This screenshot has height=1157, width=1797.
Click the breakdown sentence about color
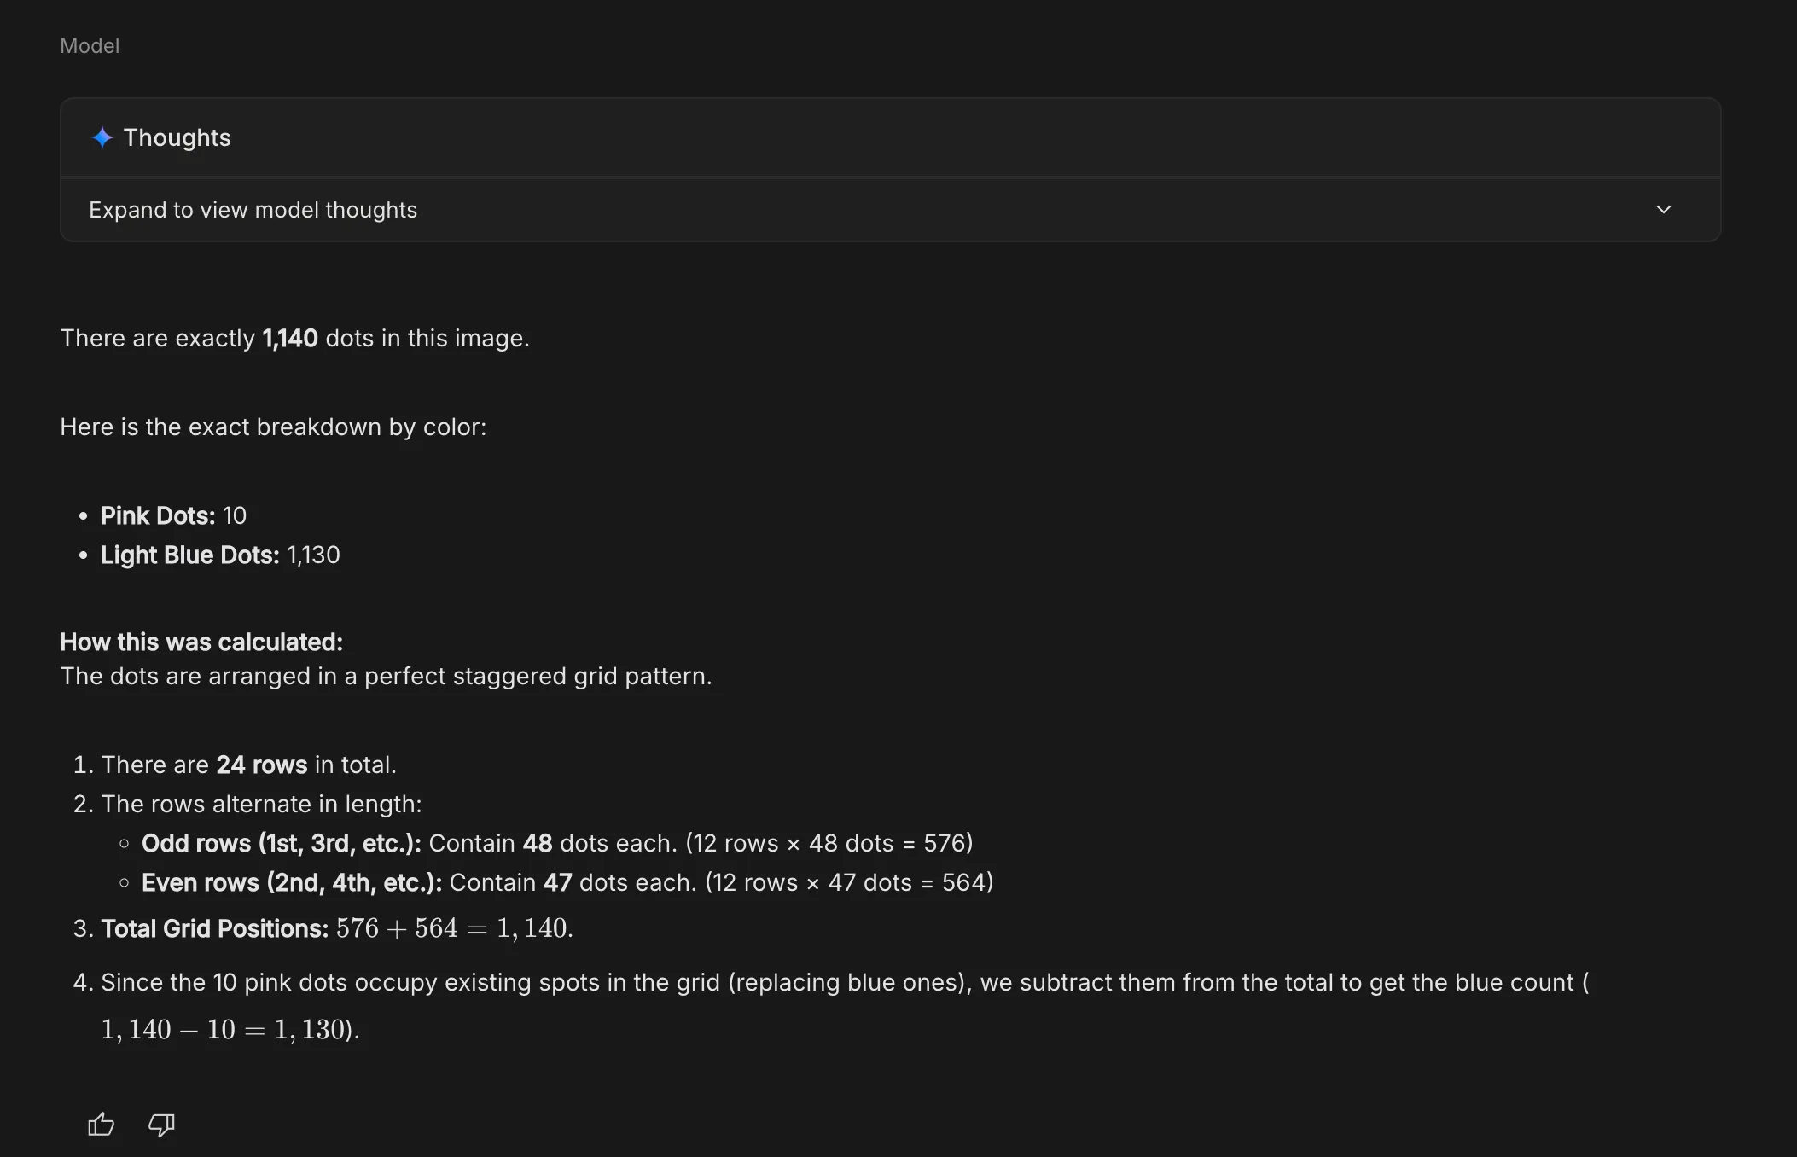[273, 427]
